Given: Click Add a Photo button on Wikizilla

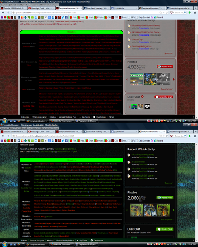Looking at the screenshot, I should point(165,66).
